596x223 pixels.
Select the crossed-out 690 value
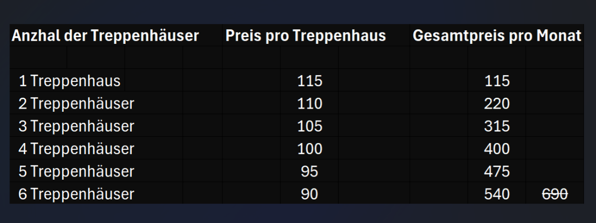click(x=555, y=194)
